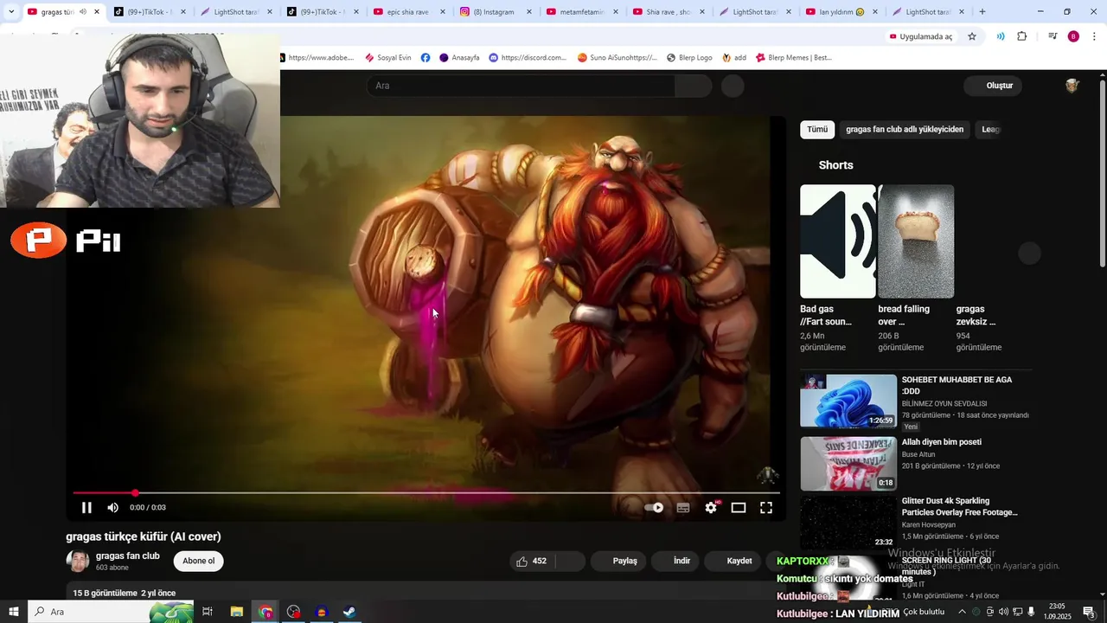Screen dimensions: 1107x623
Task: Bookmark the page with star icon
Action: (x=972, y=36)
